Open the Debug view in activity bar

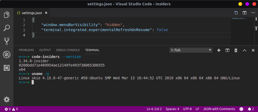pyautogui.click(x=7, y=55)
